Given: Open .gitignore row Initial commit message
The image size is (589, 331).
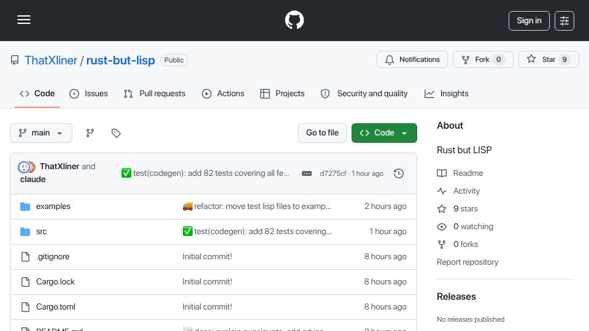Looking at the screenshot, I should point(207,257).
